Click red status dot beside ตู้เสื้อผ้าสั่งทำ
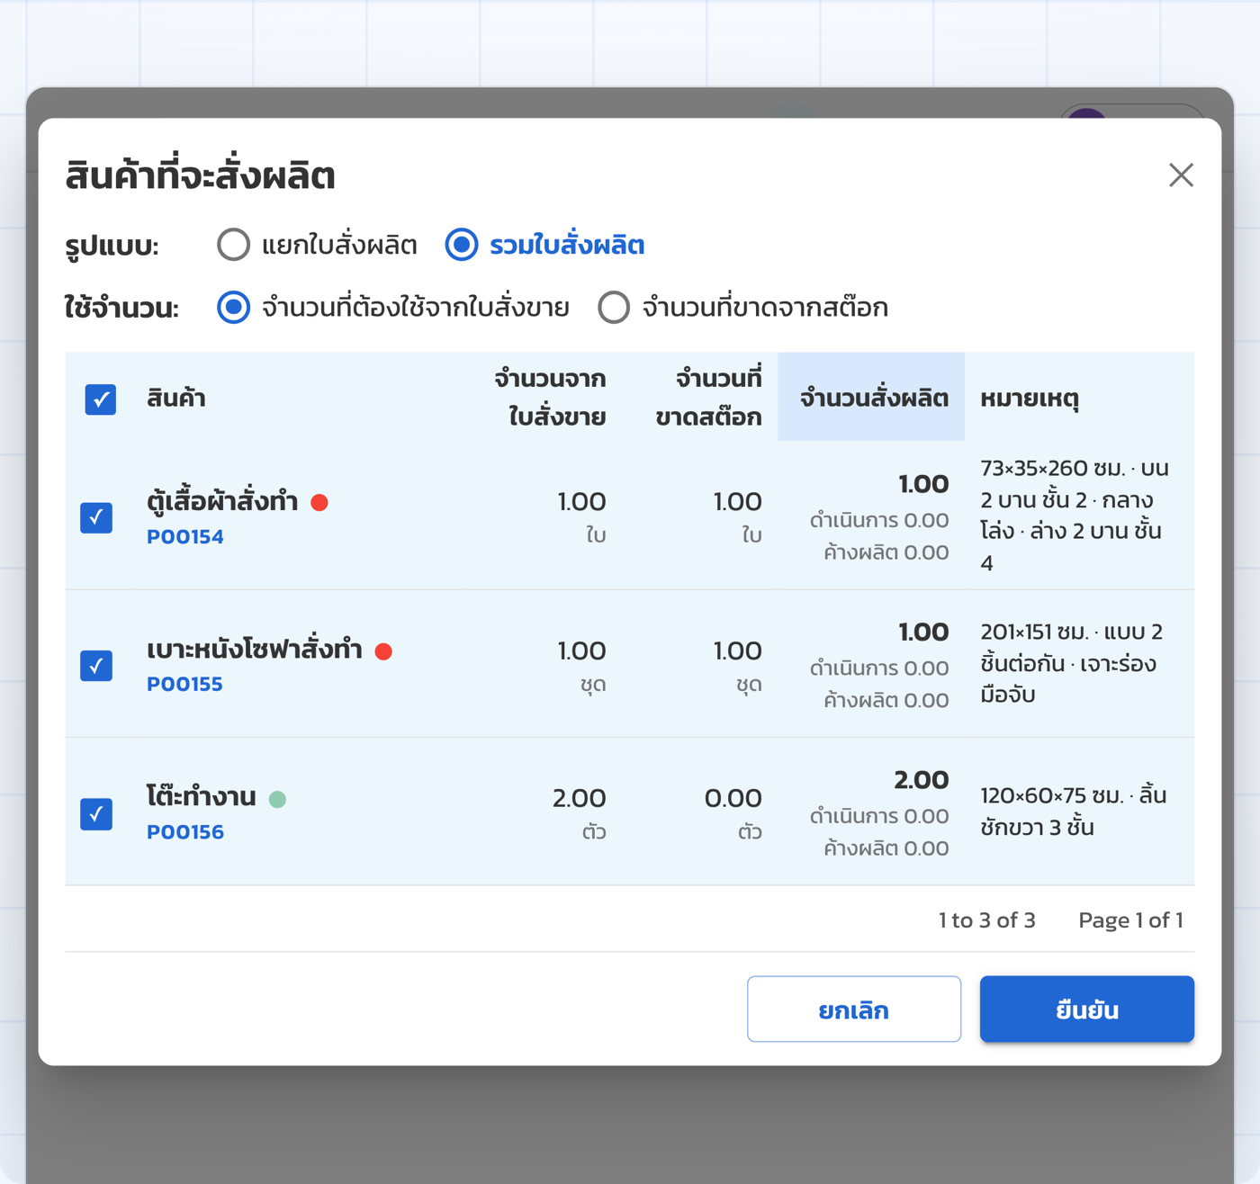 (x=319, y=502)
